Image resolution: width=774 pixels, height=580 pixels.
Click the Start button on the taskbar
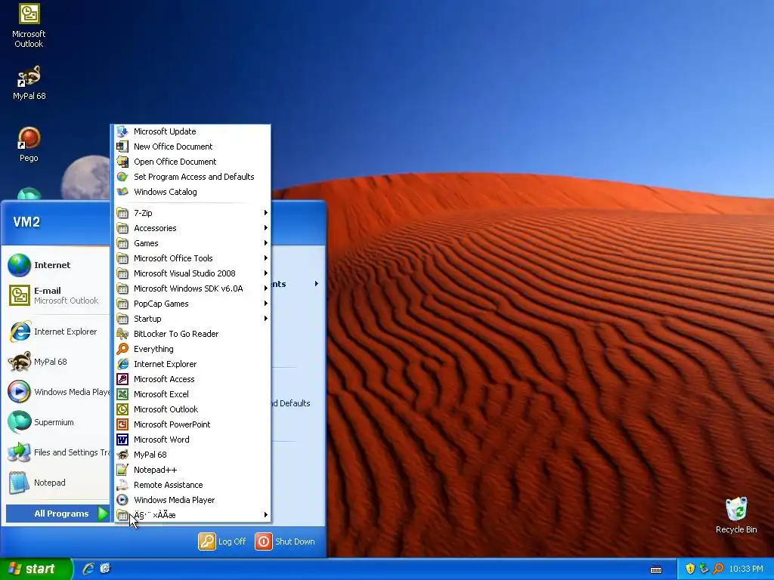(35, 569)
